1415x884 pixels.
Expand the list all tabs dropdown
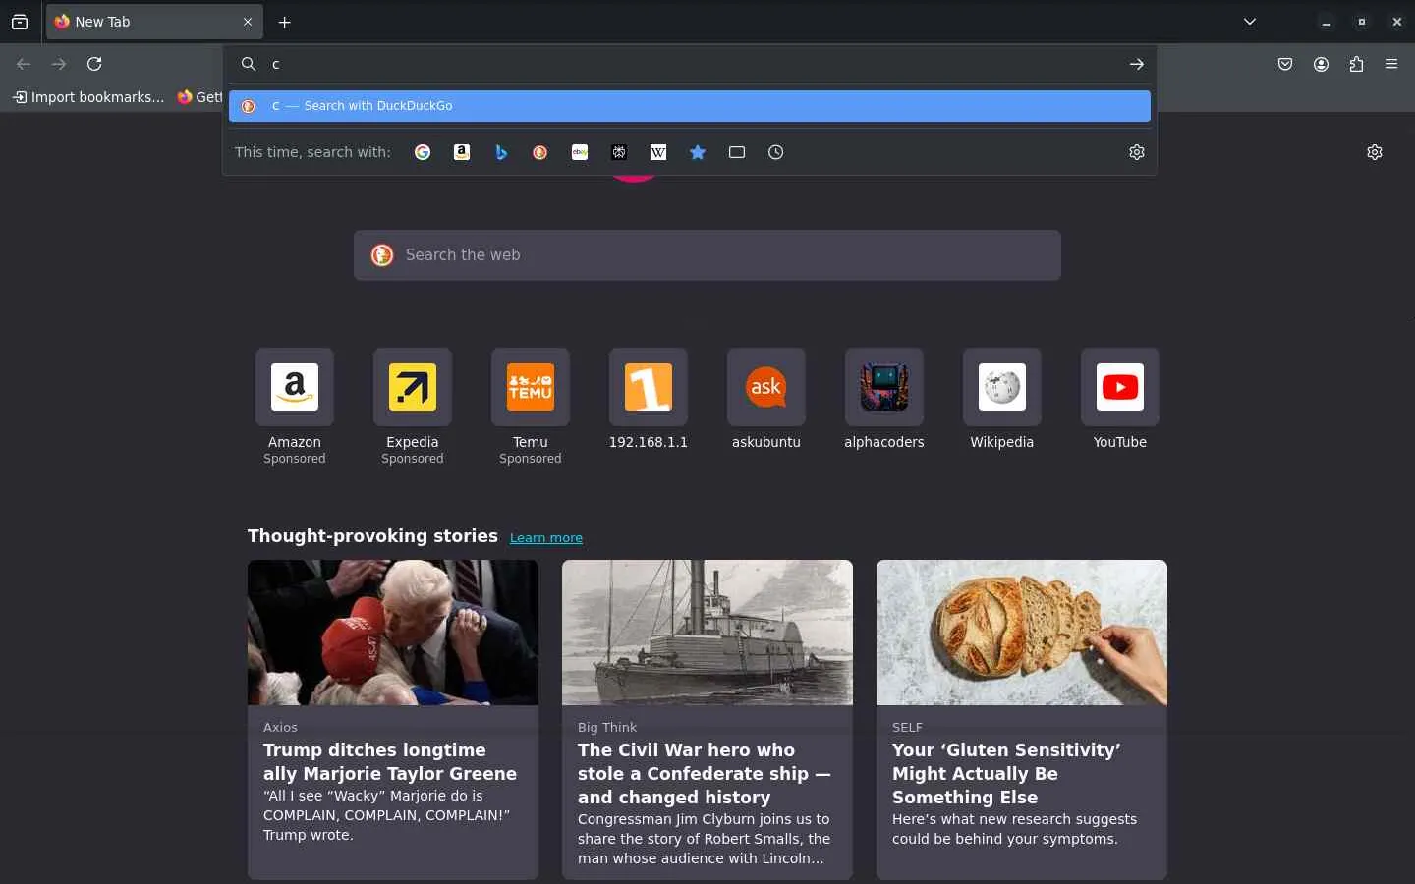[x=1250, y=22]
